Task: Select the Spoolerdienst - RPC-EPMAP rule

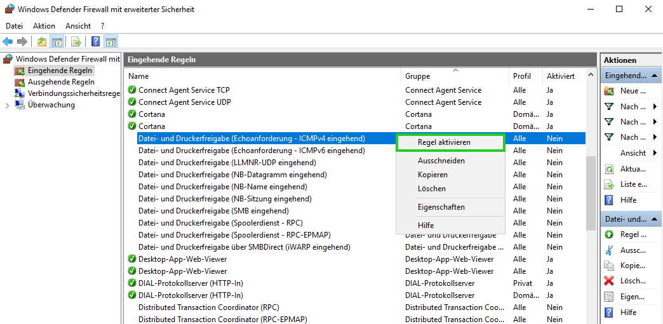Action: 234,235
